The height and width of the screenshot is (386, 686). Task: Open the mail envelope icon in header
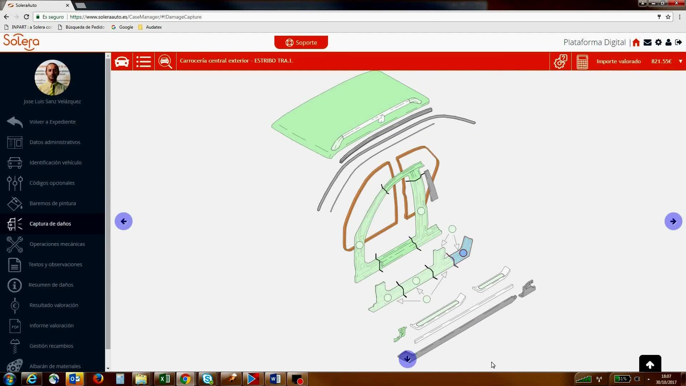(x=647, y=43)
